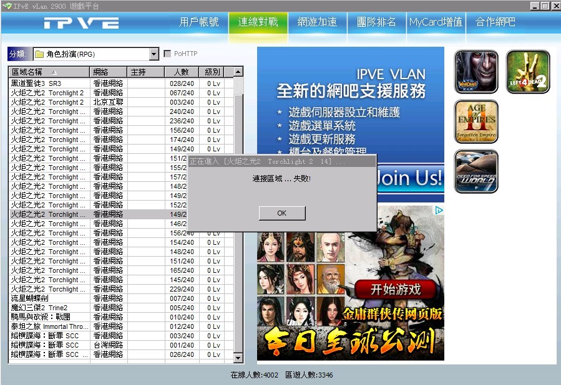The height and width of the screenshot is (385, 561).
Task: Open the 合作網吧 tab
Action: 495,22
